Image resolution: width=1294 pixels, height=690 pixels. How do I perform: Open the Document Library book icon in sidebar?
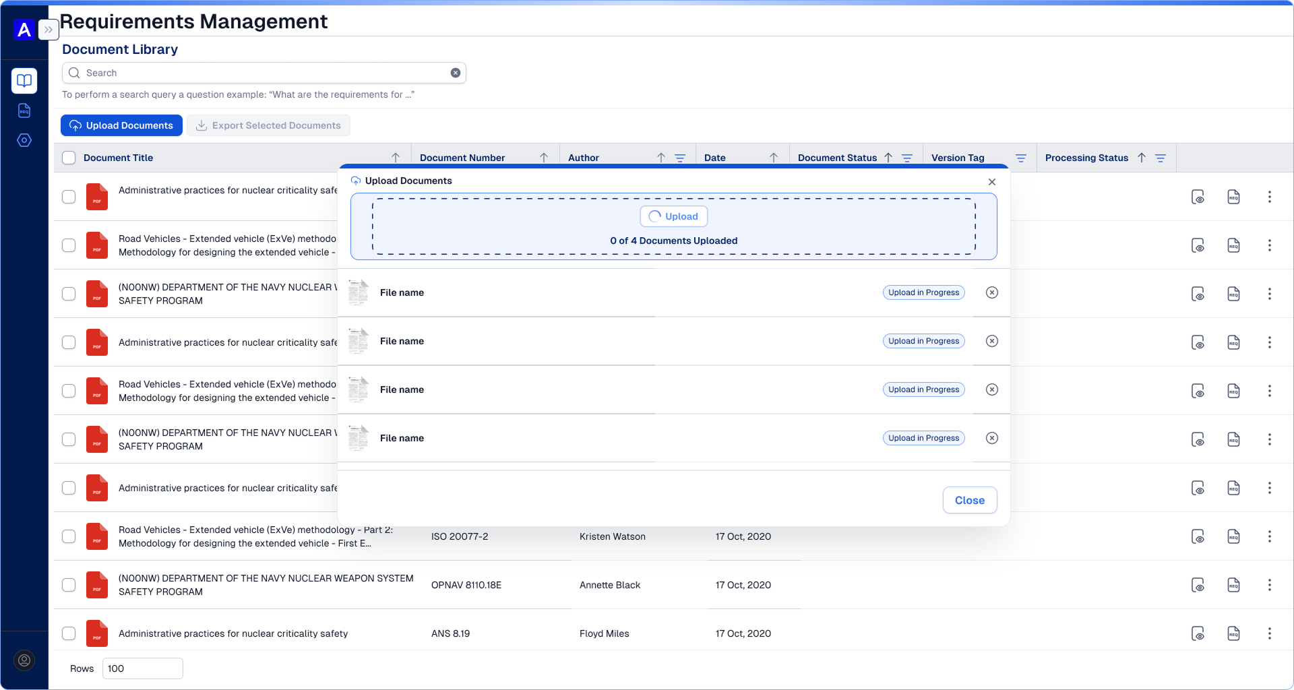click(x=24, y=81)
